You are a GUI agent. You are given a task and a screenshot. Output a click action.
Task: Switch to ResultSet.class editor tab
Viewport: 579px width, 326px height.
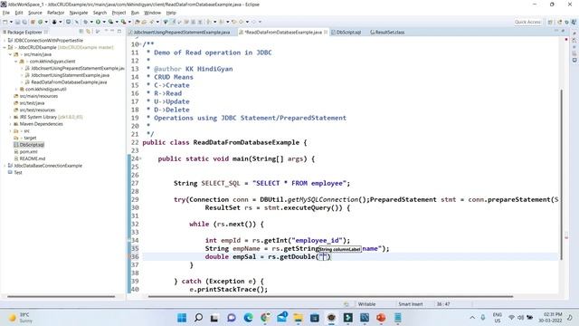(387, 33)
